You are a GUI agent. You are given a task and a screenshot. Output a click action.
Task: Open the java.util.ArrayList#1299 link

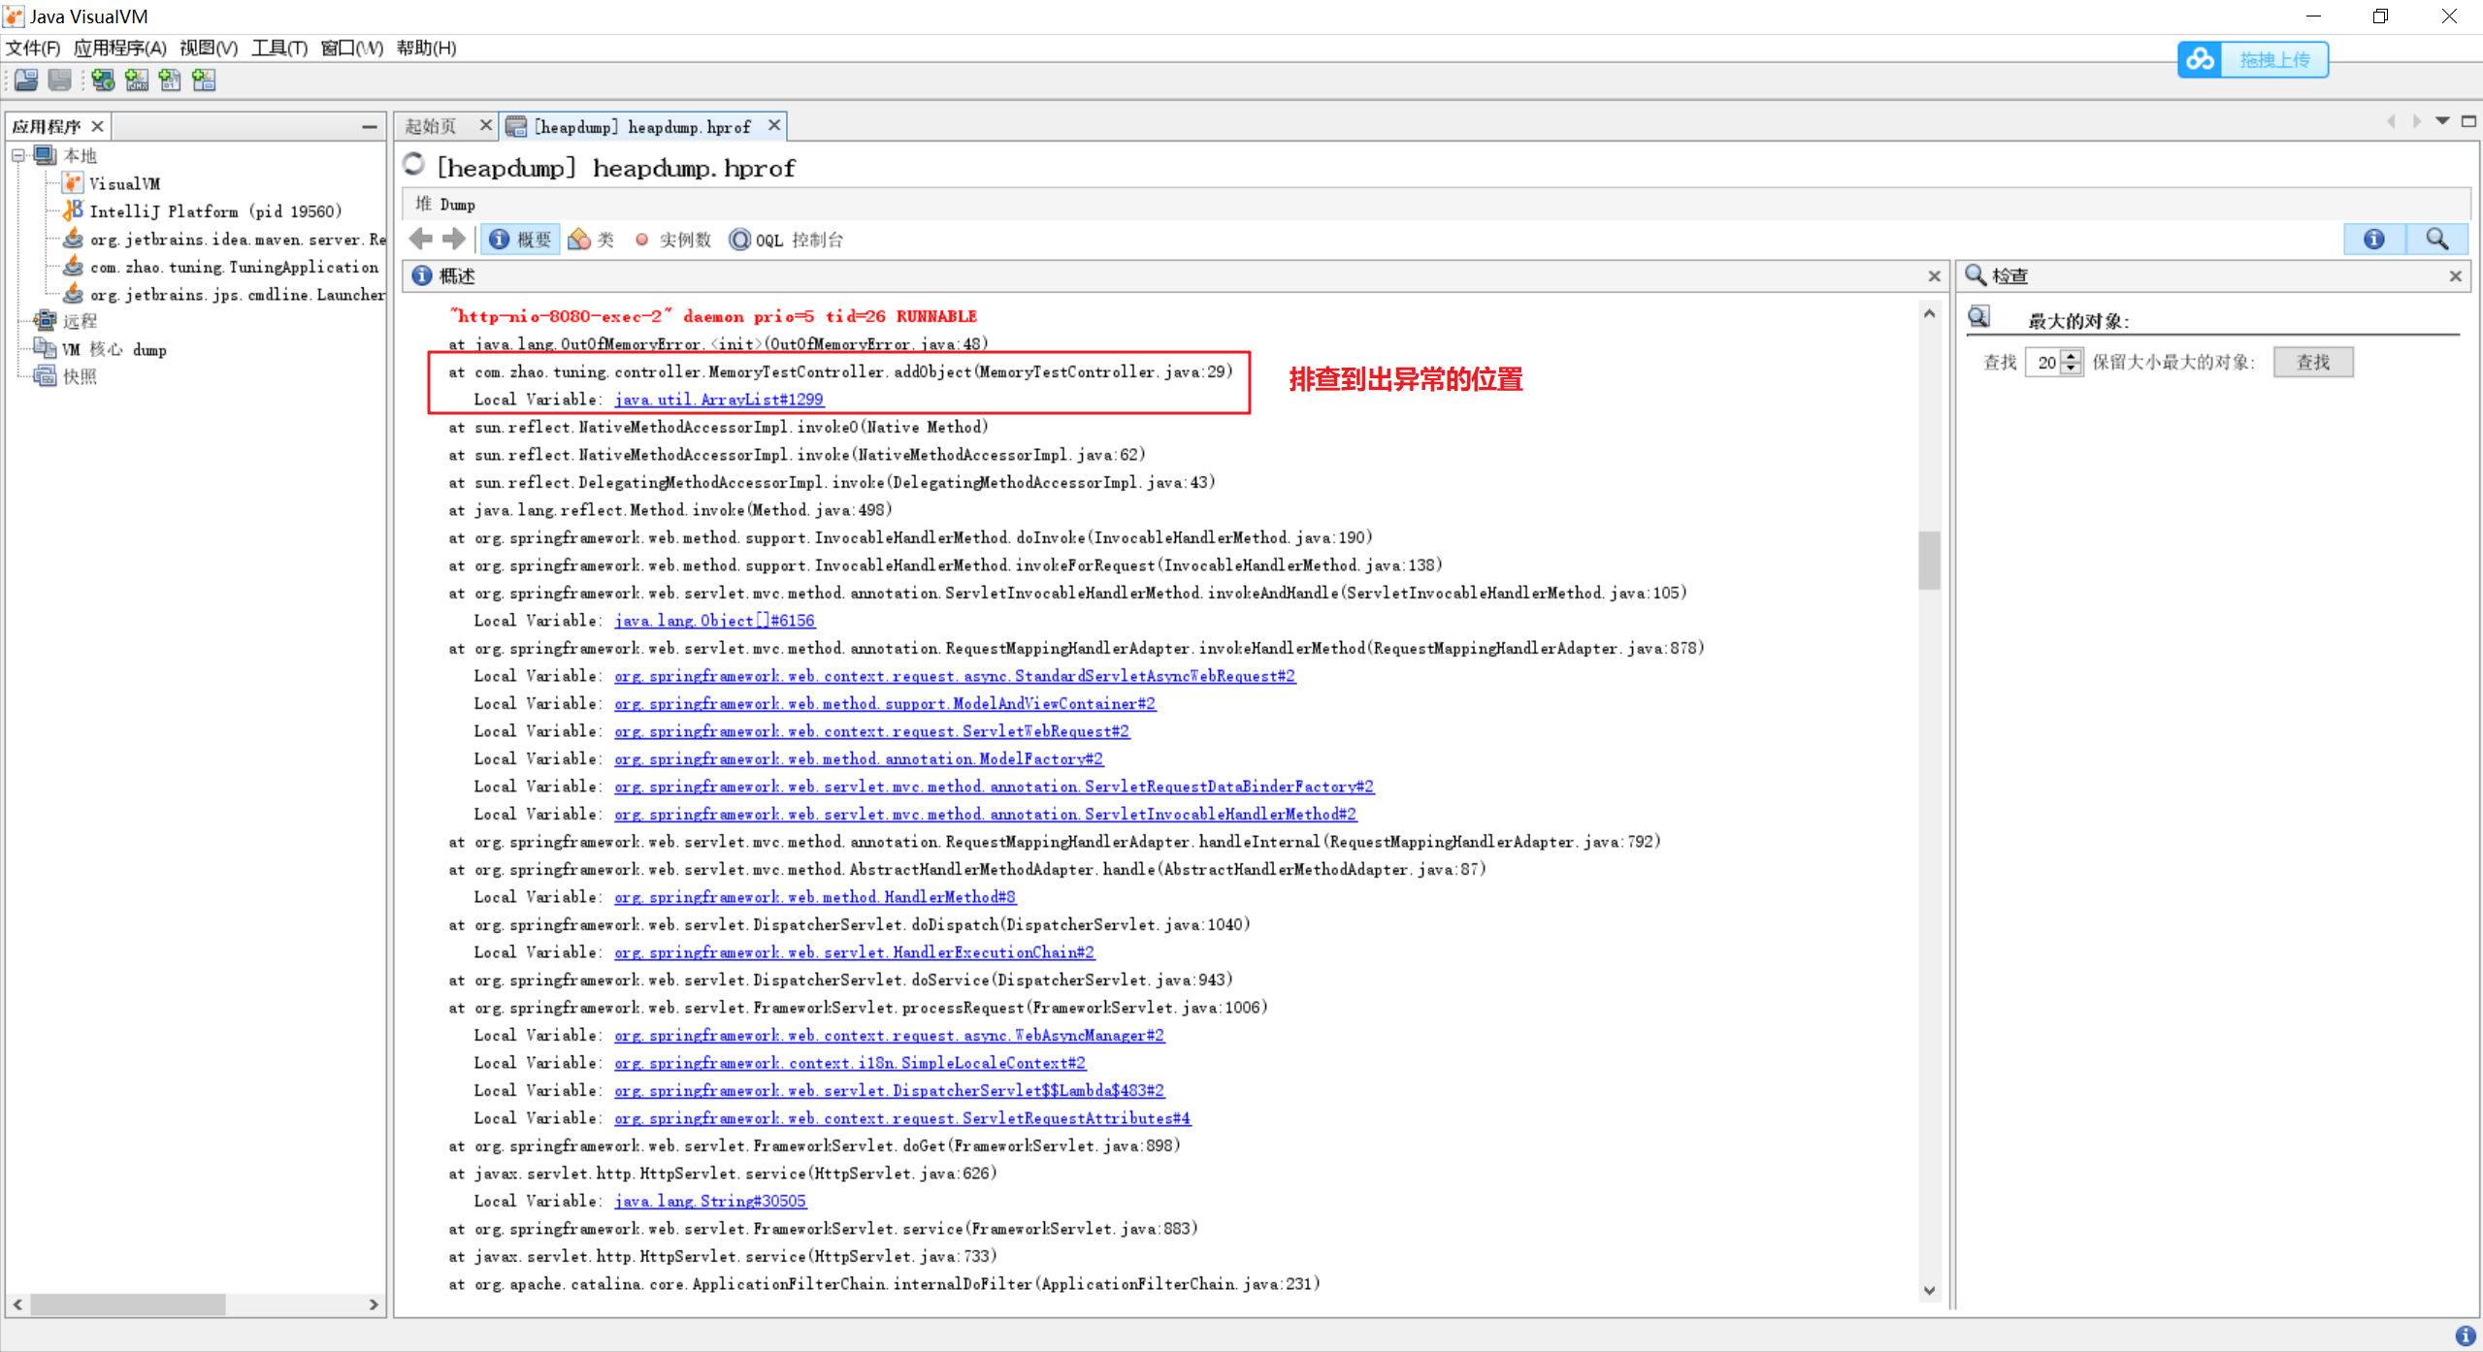pos(719,400)
